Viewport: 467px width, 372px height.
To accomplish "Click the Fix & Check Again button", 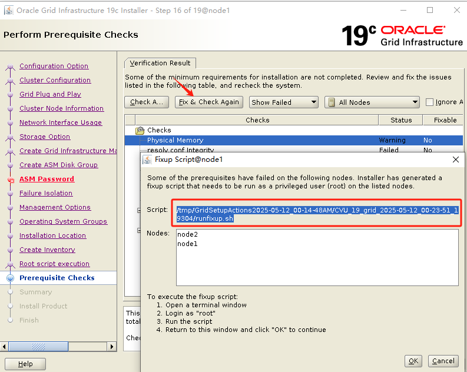I will [x=209, y=102].
